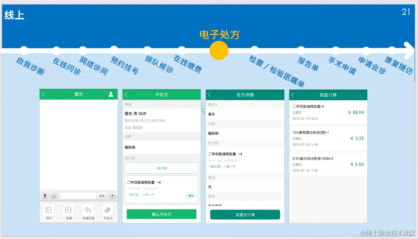Select the 排队候诊 timeline node

pos(148,50)
